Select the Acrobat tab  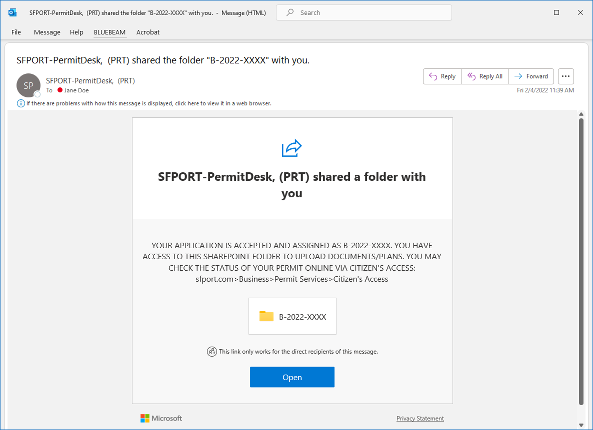147,32
